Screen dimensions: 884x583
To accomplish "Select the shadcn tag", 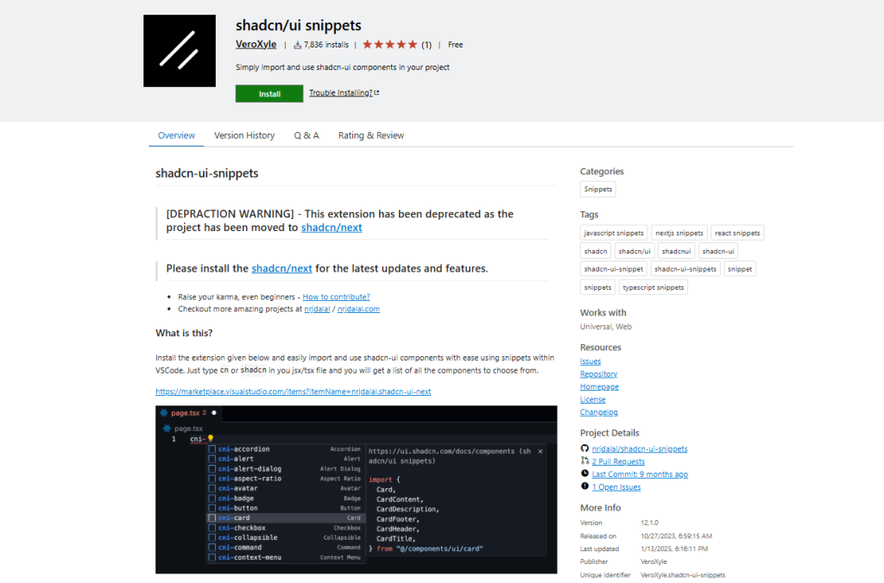I will click(596, 251).
